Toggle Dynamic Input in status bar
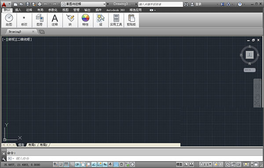264x168 pixels. (105, 164)
